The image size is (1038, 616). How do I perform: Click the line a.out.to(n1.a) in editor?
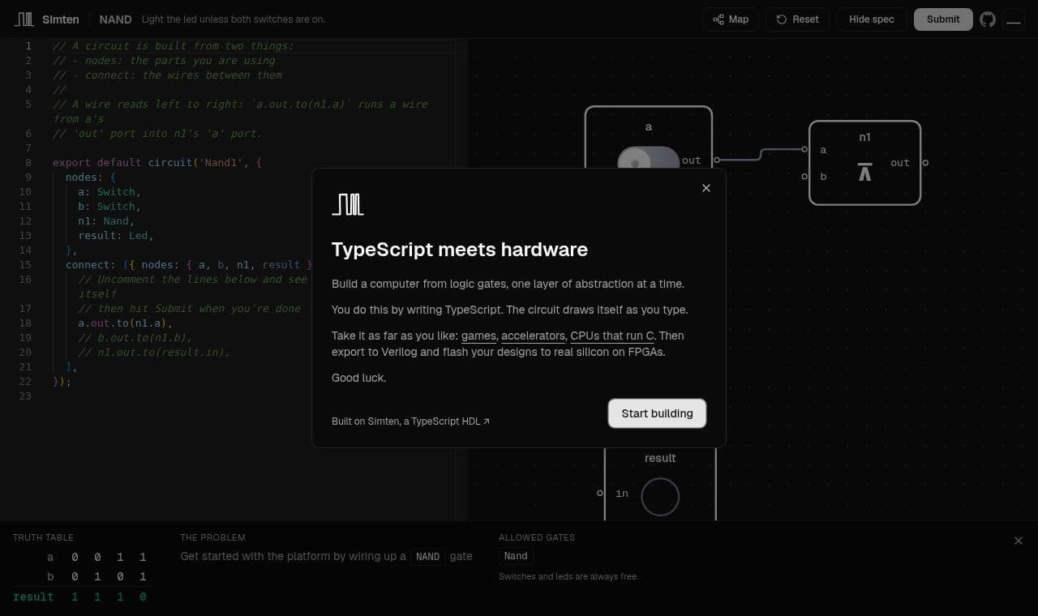coord(126,323)
